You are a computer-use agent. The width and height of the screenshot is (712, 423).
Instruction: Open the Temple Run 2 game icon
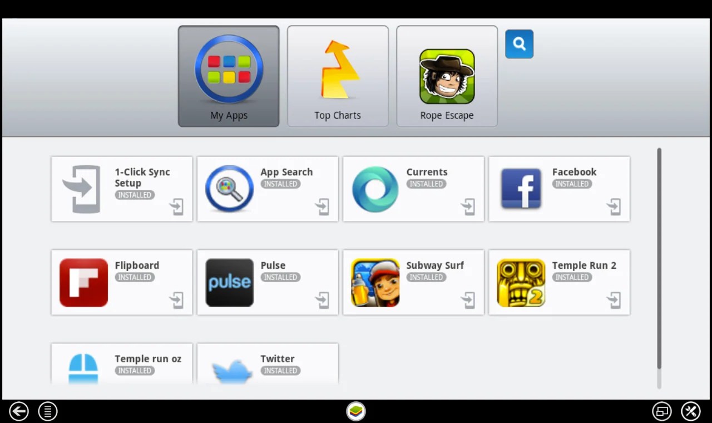tap(521, 282)
